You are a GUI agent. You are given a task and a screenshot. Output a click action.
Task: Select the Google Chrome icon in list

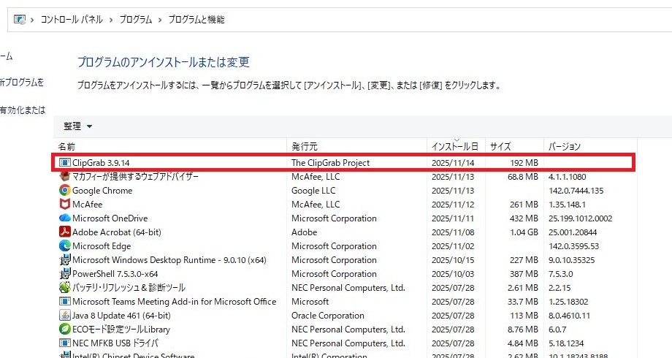(x=64, y=191)
